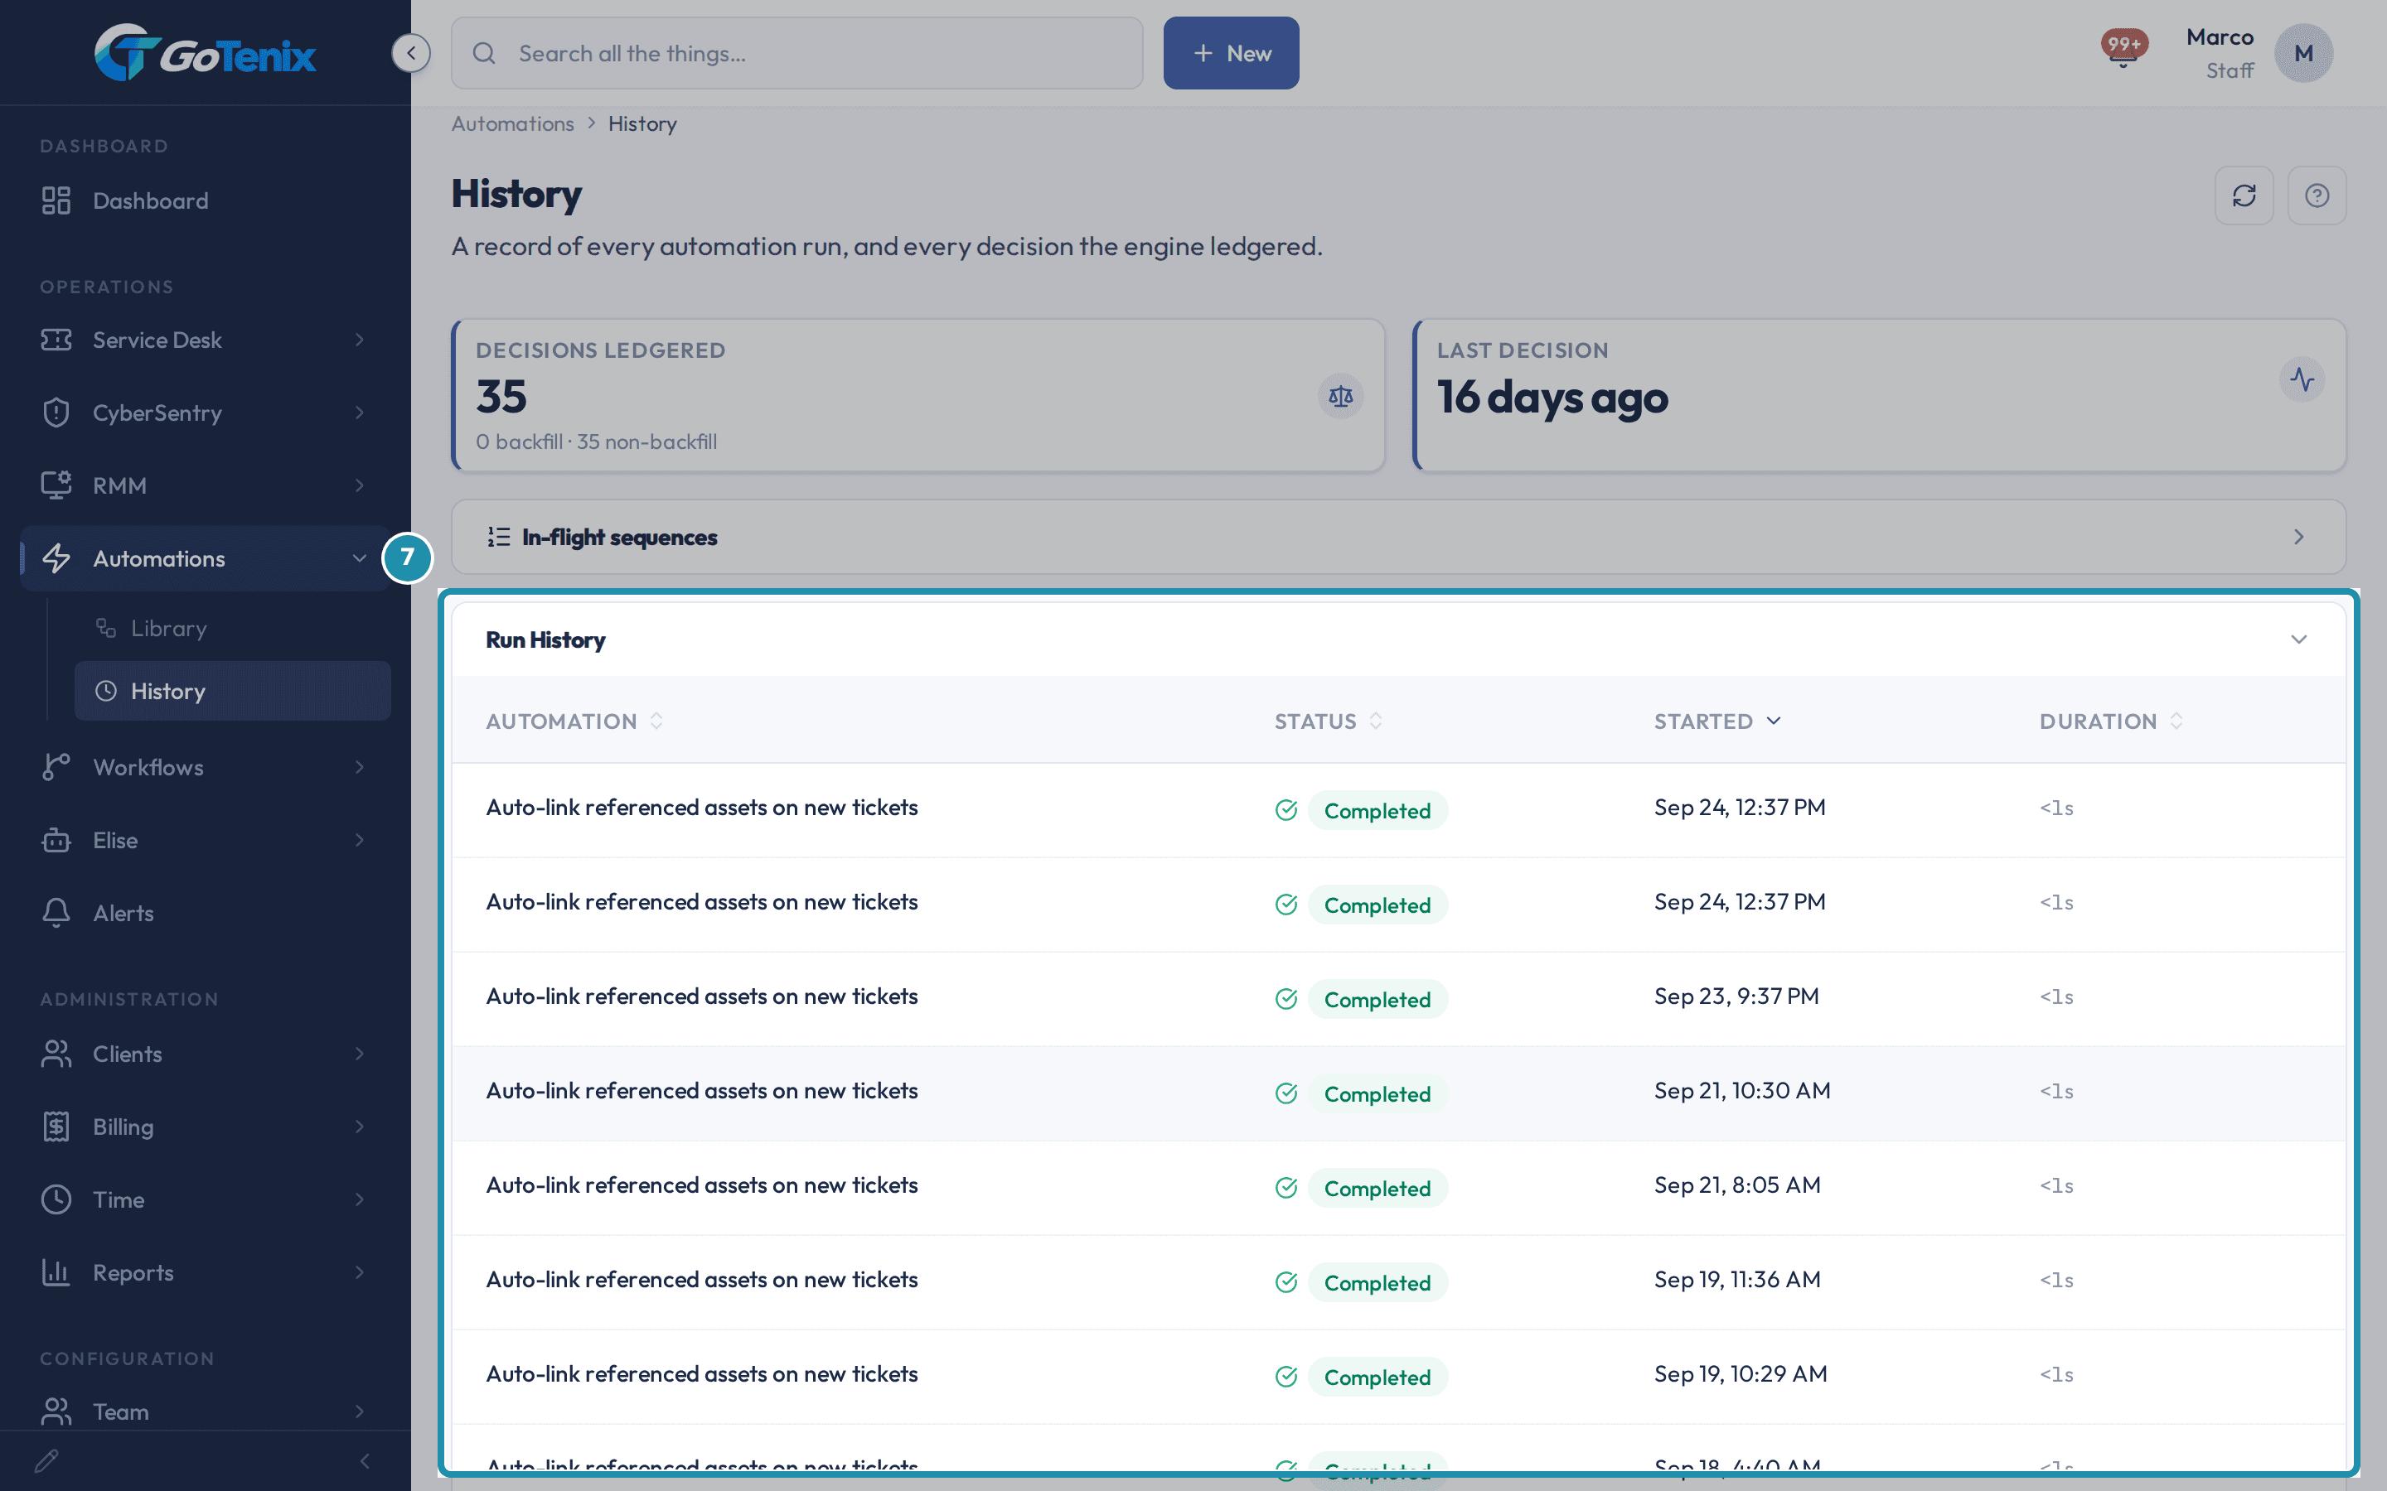Click the activity pulse icon on Last Decision card

pos(2302,379)
